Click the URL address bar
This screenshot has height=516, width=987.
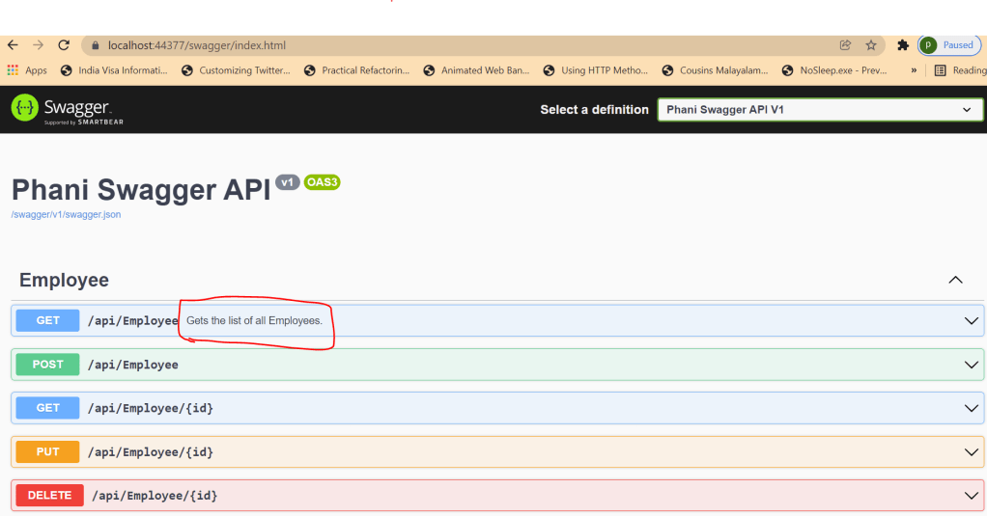(464, 45)
